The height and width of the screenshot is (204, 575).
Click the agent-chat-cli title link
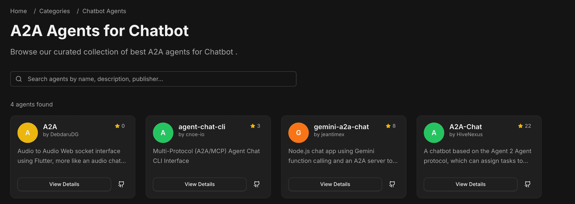[x=202, y=127]
